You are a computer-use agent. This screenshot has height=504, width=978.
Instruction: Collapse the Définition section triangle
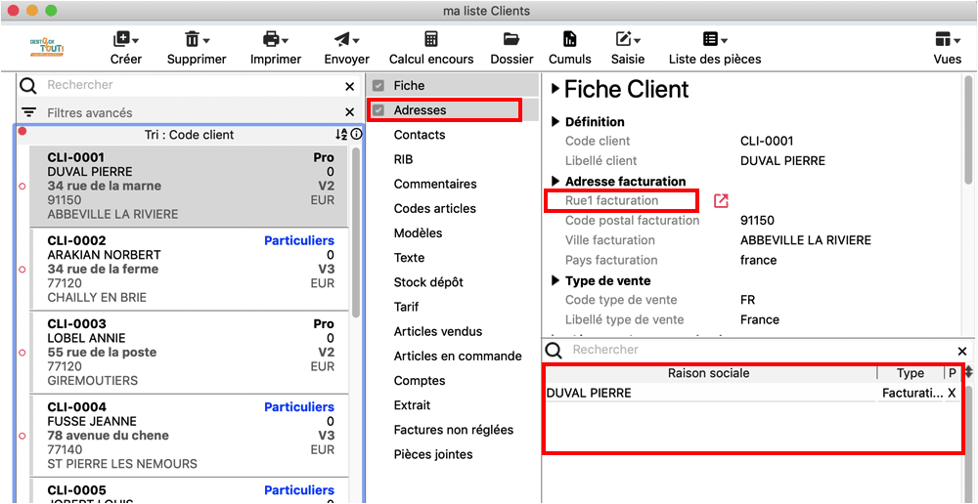coord(556,121)
